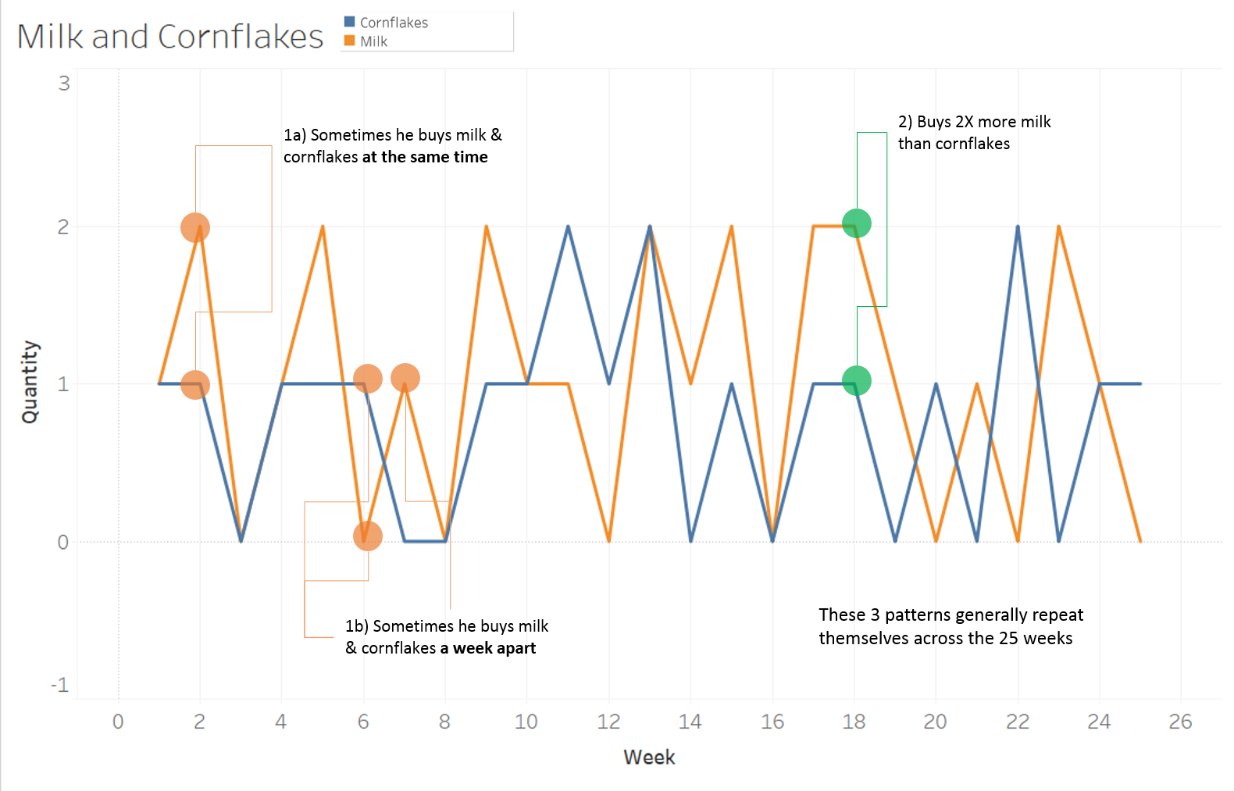Viewport: 1234px width, 791px height.
Task: Click the 26 tick label on Week axis
Action: [x=1180, y=722]
